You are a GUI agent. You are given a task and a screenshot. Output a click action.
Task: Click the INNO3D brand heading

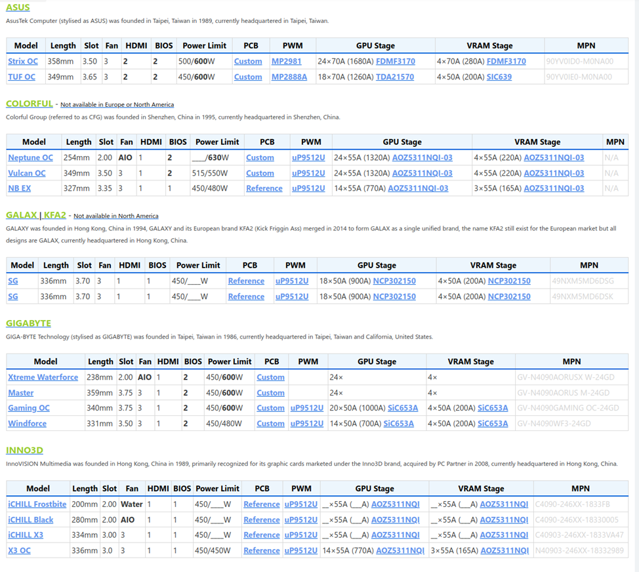24,451
